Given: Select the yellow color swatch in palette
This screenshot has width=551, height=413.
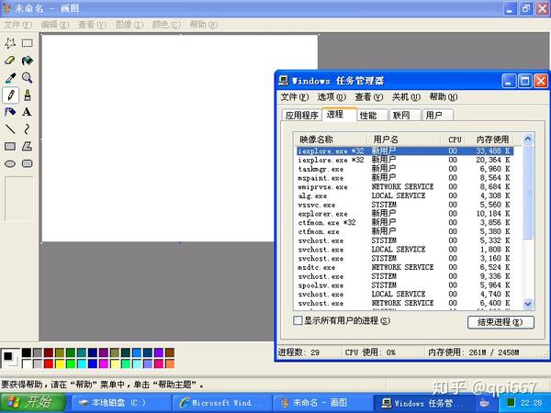Looking at the screenshot, I should [60, 363].
